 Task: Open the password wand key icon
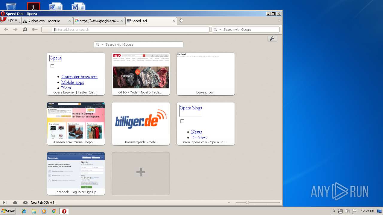pos(35,30)
